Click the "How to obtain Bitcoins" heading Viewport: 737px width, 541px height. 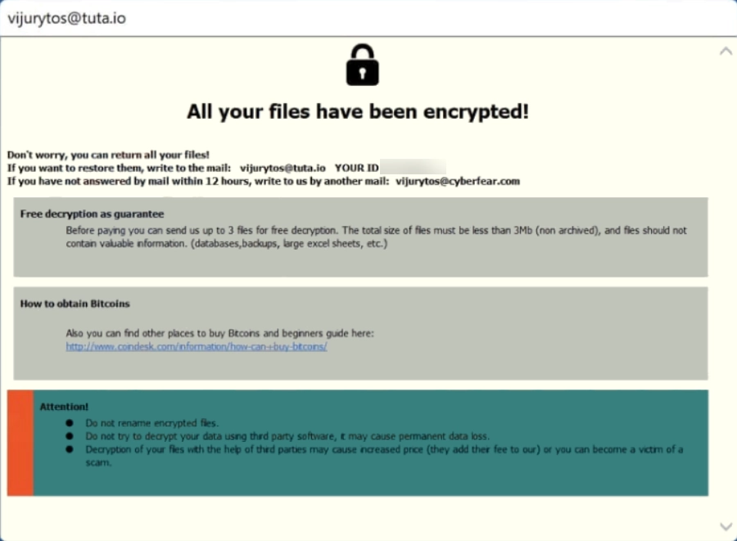(x=75, y=304)
